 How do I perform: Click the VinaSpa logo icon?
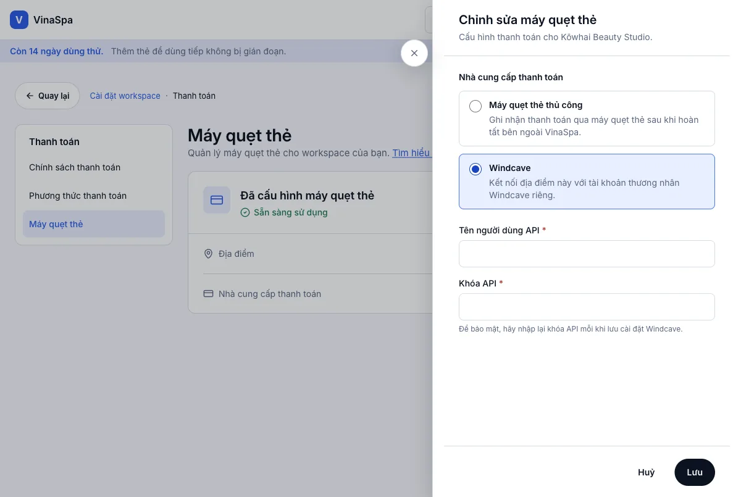(x=19, y=20)
